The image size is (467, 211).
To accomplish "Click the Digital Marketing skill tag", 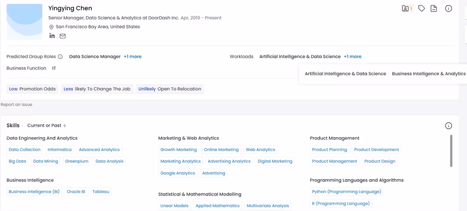I will pos(275,161).
